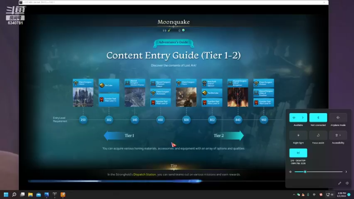Click the Tier 2 arrow label
This screenshot has width=354, height=199.
(x=219, y=136)
